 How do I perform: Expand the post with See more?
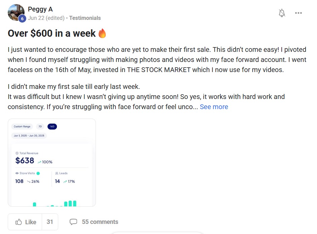214,107
